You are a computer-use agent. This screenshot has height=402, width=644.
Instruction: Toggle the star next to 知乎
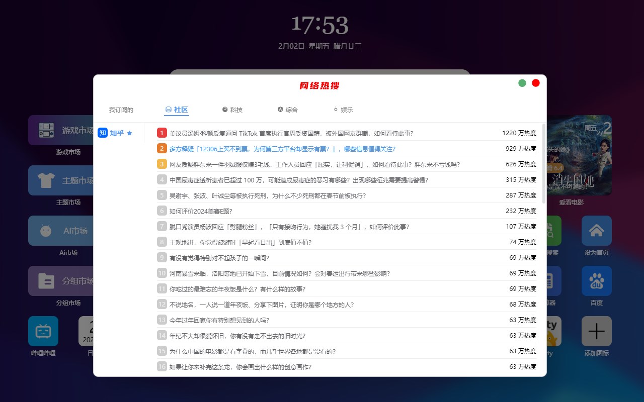(129, 133)
